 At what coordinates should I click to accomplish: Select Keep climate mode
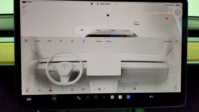coord(97,30)
